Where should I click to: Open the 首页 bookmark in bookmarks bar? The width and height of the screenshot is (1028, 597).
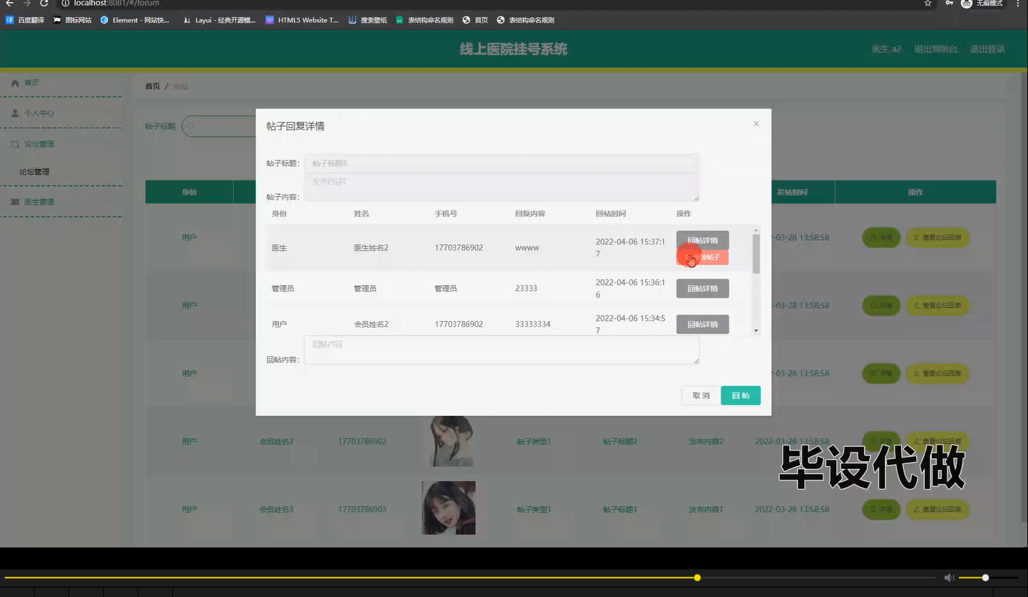475,20
